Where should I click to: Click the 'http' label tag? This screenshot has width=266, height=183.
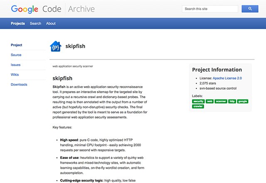pos(232,101)
